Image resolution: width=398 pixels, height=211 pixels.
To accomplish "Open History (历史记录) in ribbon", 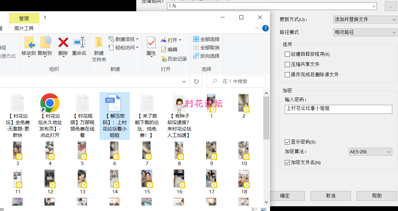I will (174, 59).
